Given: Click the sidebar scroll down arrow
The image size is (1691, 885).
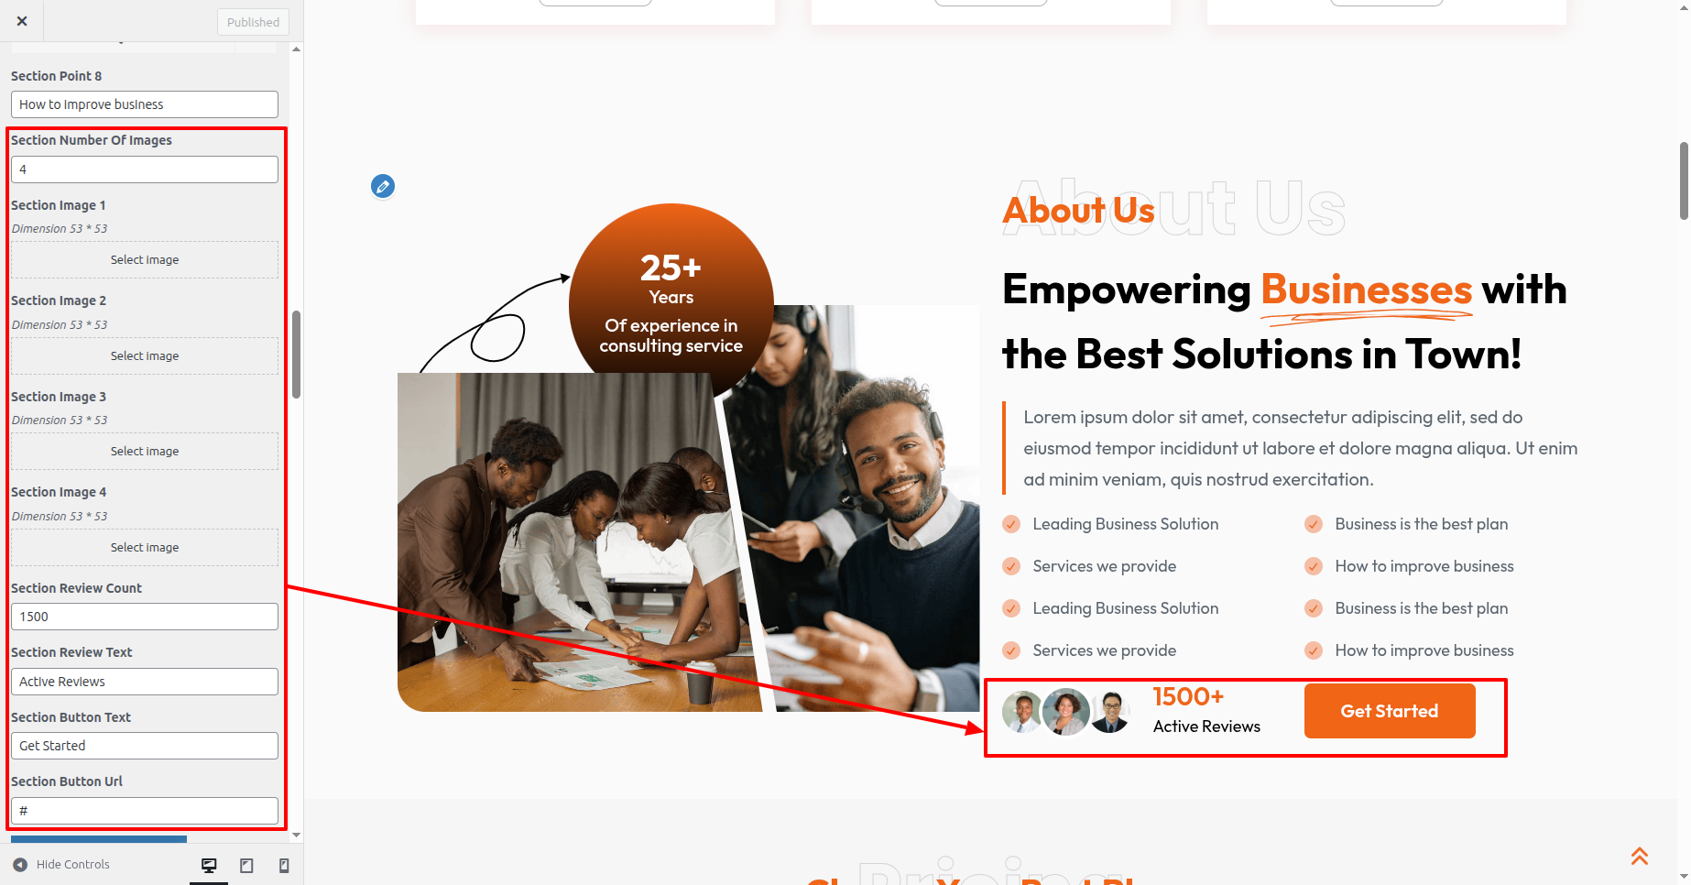Looking at the screenshot, I should click(x=296, y=835).
